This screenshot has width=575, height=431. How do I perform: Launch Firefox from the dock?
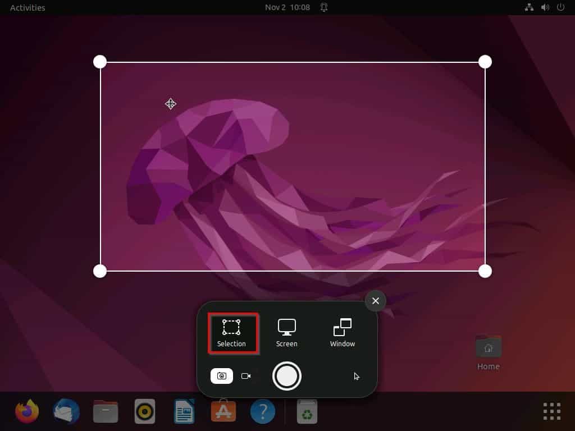point(27,411)
